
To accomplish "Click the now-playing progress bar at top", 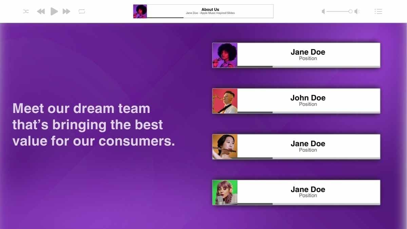I will (x=210, y=17).
